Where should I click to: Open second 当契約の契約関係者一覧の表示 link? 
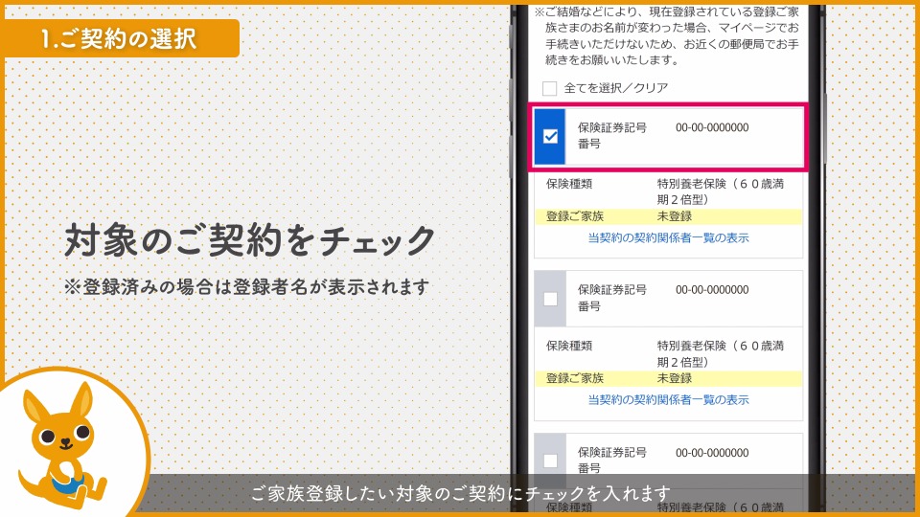[668, 400]
